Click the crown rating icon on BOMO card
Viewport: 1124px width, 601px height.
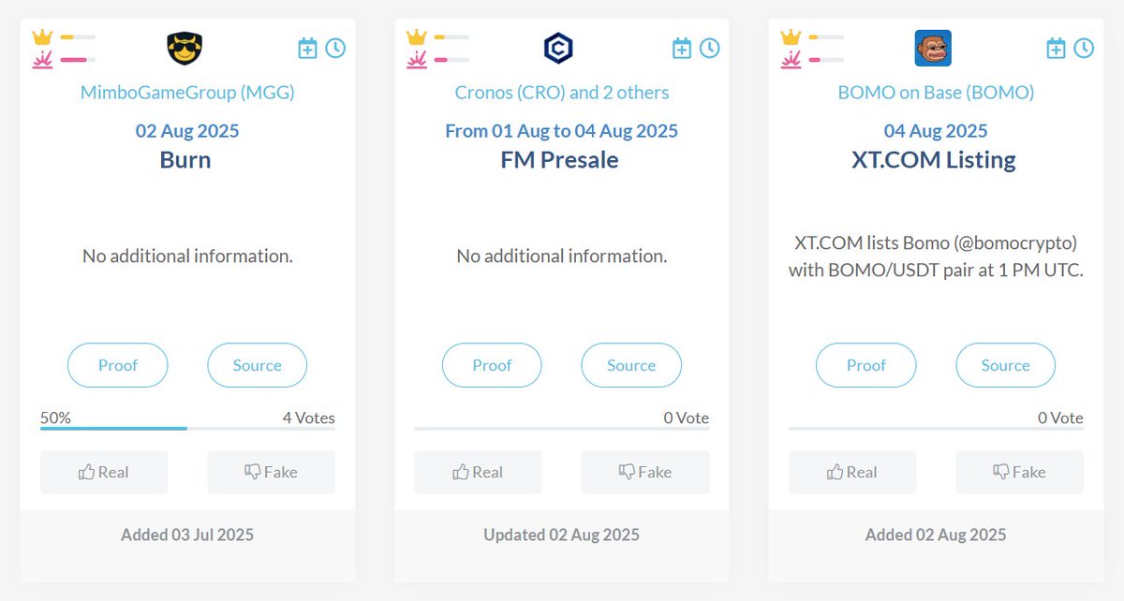791,37
